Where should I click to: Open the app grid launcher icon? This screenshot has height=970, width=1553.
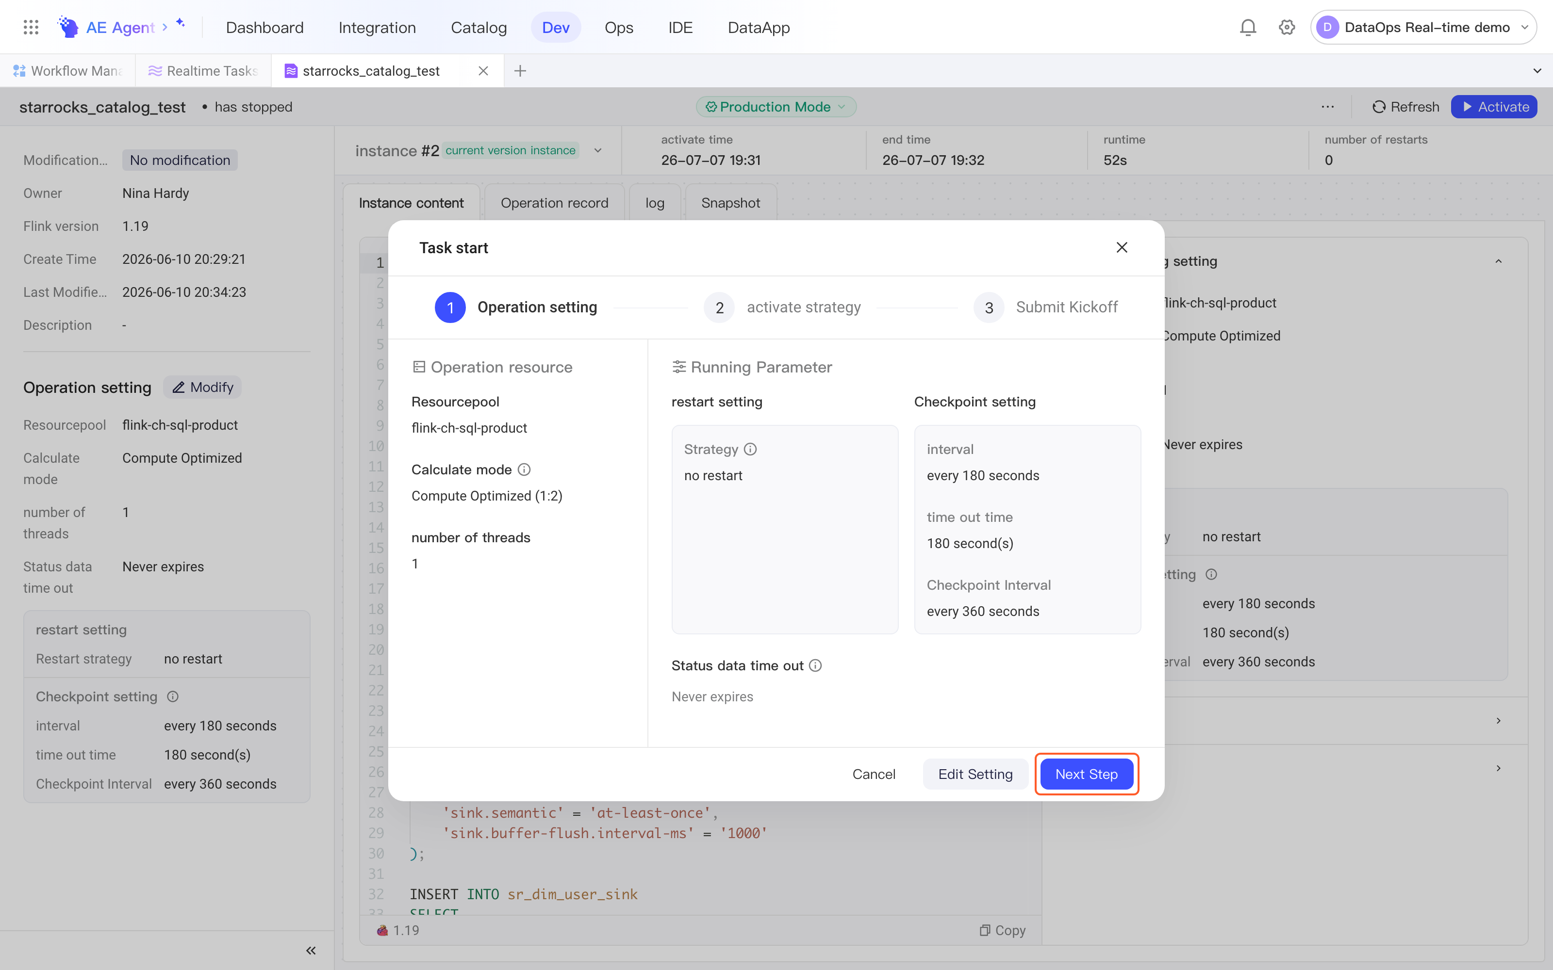point(31,27)
